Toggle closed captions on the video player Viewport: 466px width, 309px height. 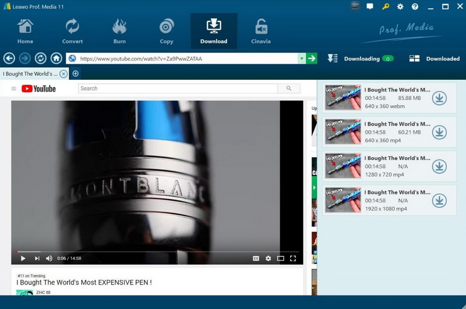pyautogui.click(x=256, y=258)
